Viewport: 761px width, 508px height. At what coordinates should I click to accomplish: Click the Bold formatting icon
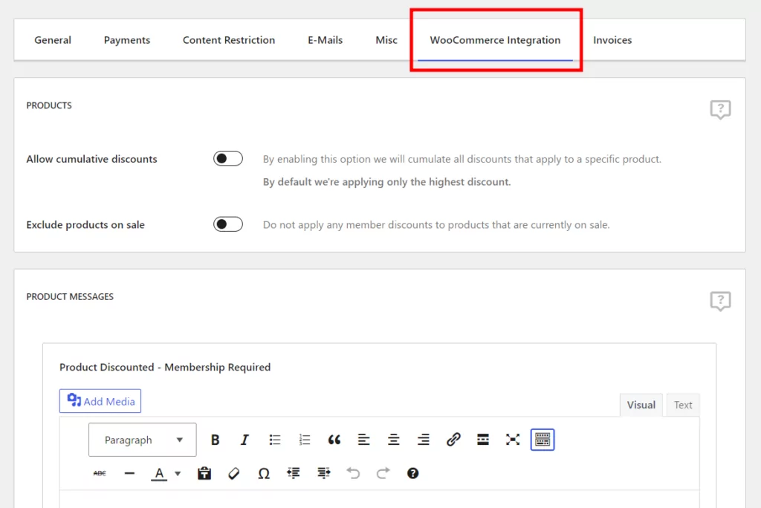click(x=216, y=440)
